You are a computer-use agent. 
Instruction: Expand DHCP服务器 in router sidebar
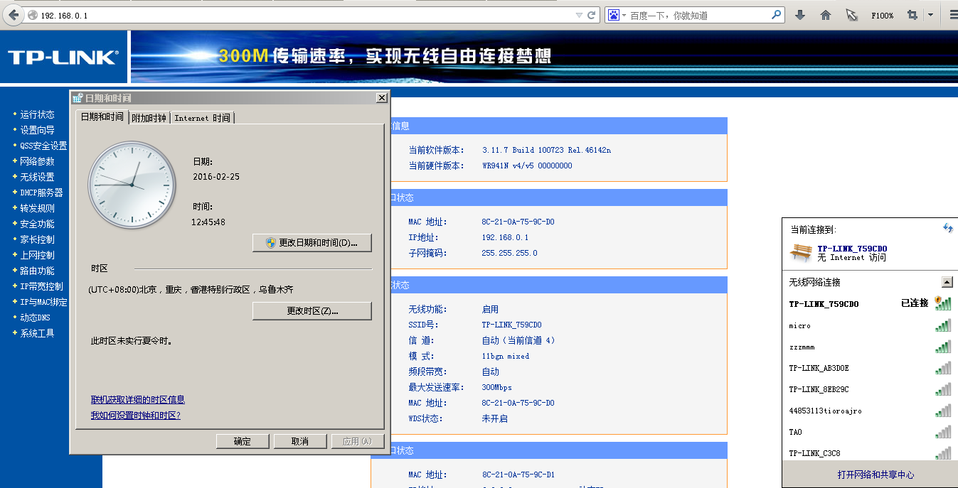point(41,193)
